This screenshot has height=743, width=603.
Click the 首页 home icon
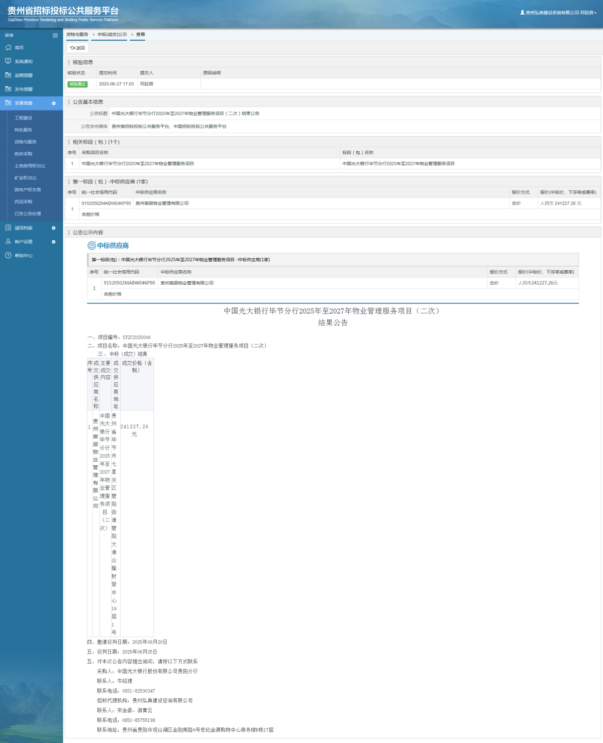(8, 47)
